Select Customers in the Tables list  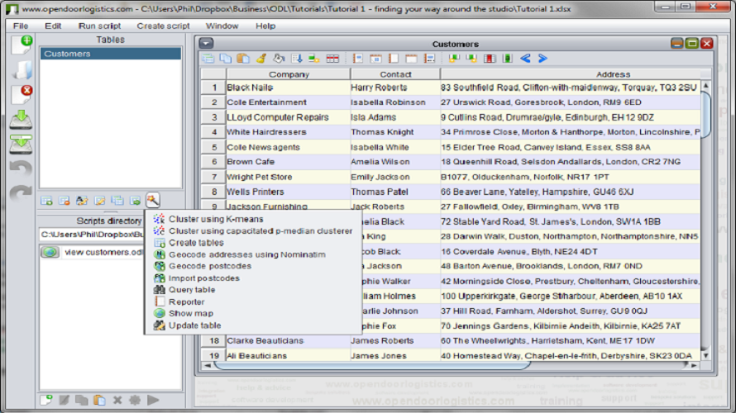[110, 54]
